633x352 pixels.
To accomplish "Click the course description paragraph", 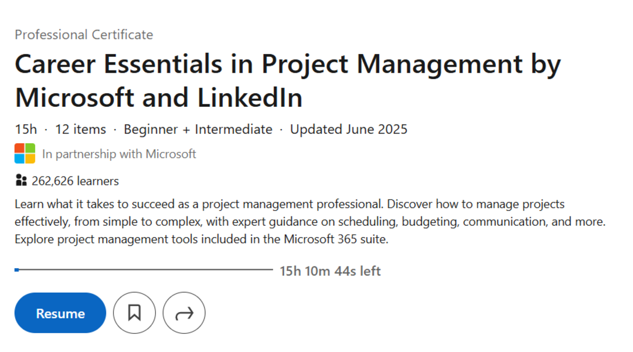I will 293,222.
